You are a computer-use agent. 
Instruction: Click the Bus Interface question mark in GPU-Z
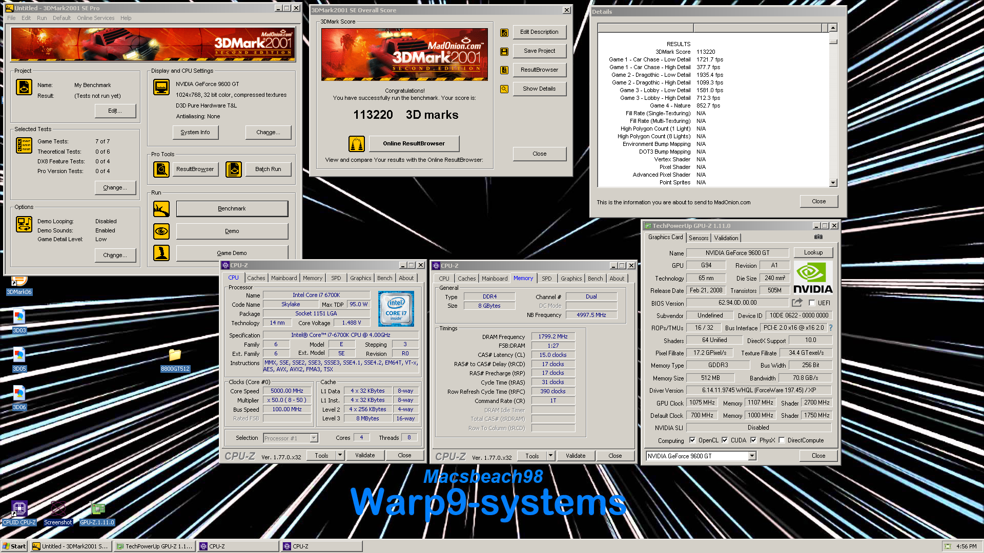[831, 328]
